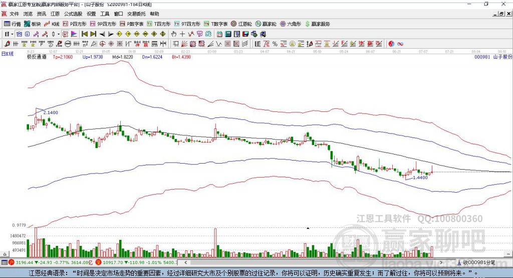Open the calendar icon with 21
Image resolution: width=513 pixels, height=278 pixels.
219,34
